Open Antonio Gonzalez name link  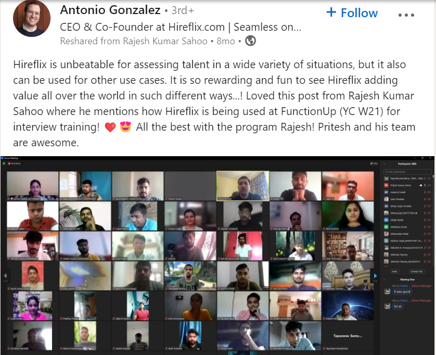(x=110, y=10)
